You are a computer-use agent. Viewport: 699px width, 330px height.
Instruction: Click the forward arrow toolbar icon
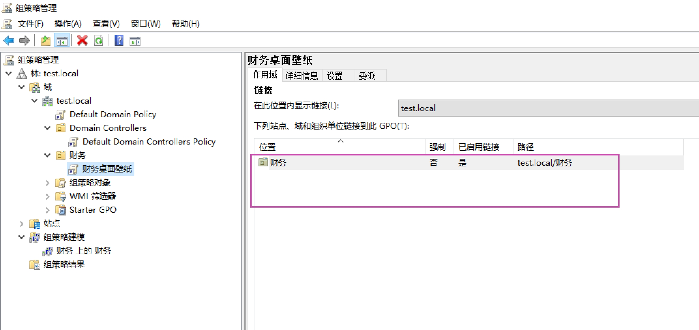(x=24, y=41)
